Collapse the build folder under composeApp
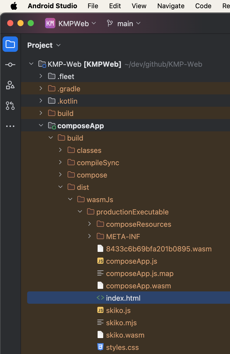 (x=51, y=137)
